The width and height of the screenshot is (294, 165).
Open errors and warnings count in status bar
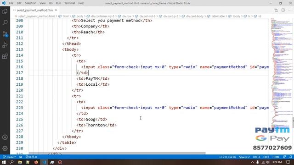[x=31, y=157]
